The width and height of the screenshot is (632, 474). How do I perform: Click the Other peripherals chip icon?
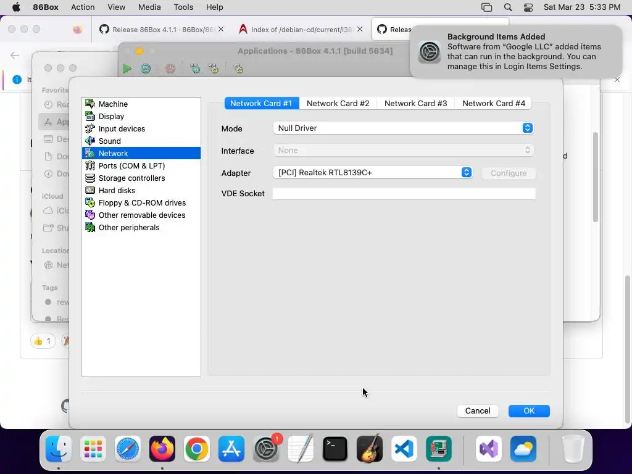90,227
